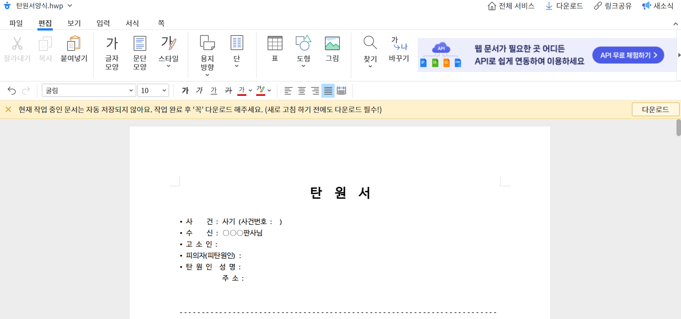Open the 파일 menu tab

(x=16, y=23)
